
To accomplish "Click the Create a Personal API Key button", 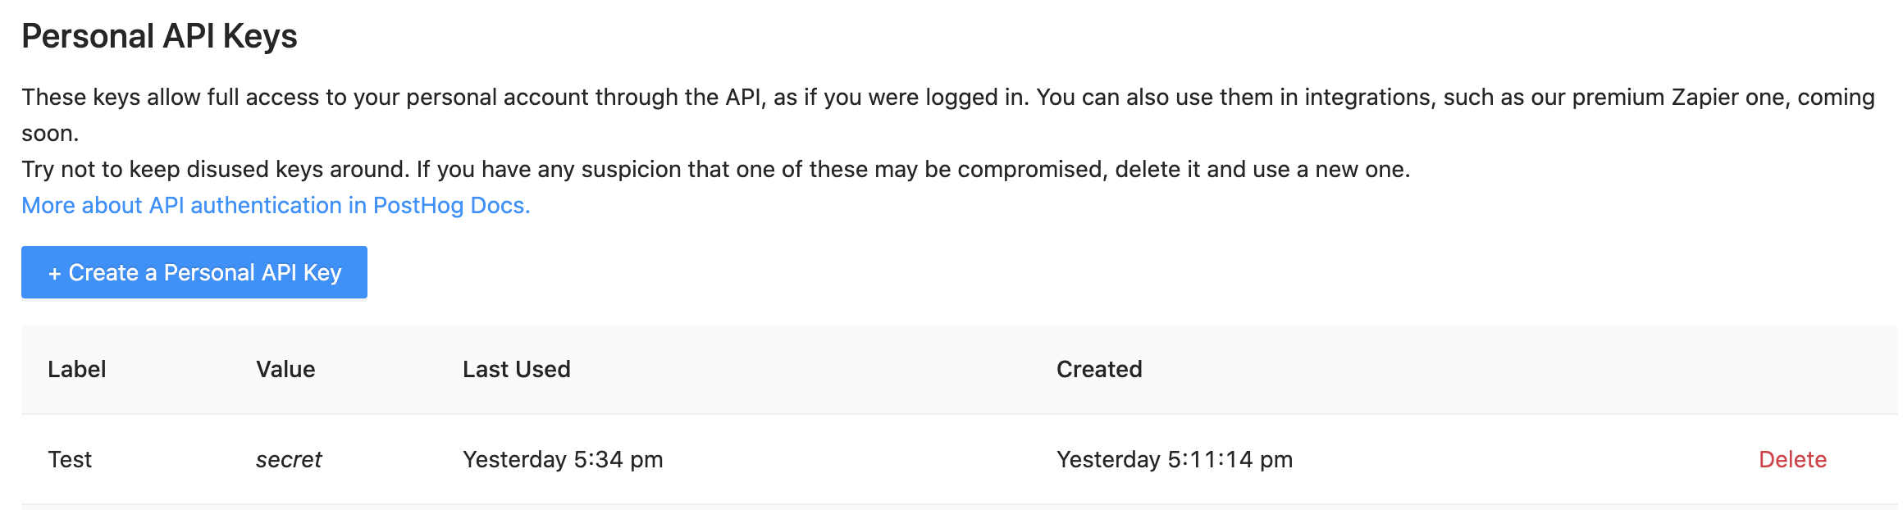I will tap(194, 271).
